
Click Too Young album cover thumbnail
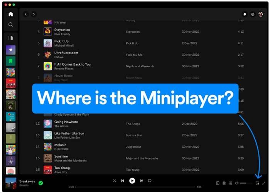click(x=48, y=170)
